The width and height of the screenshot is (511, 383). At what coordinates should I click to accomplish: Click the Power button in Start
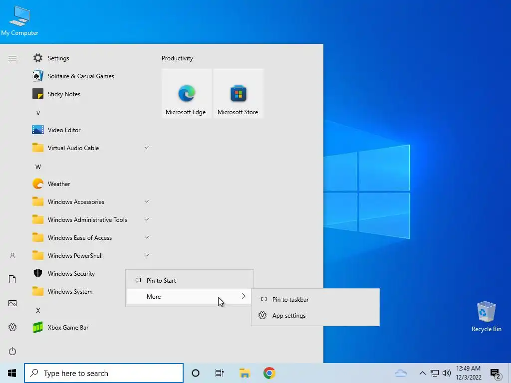click(x=12, y=351)
